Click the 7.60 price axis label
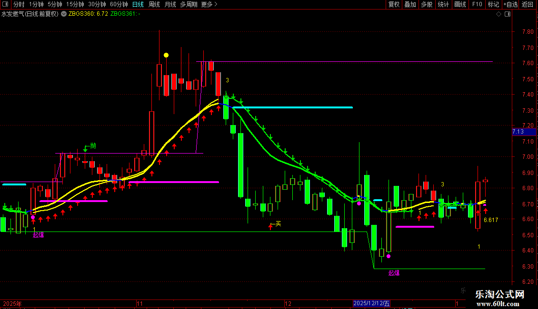Screen dimensions: 538x309 coord(528,63)
